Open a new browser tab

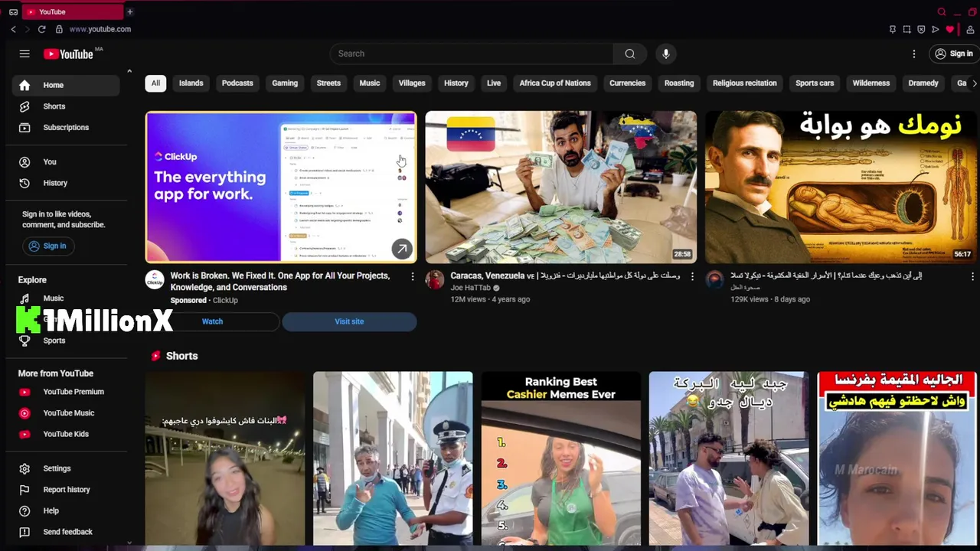pos(130,11)
